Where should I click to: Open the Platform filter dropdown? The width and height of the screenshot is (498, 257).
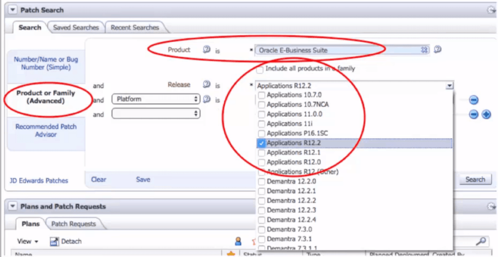point(156,99)
